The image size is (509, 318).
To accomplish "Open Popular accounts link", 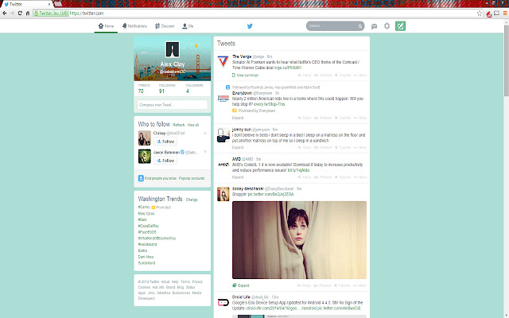I will (192, 178).
